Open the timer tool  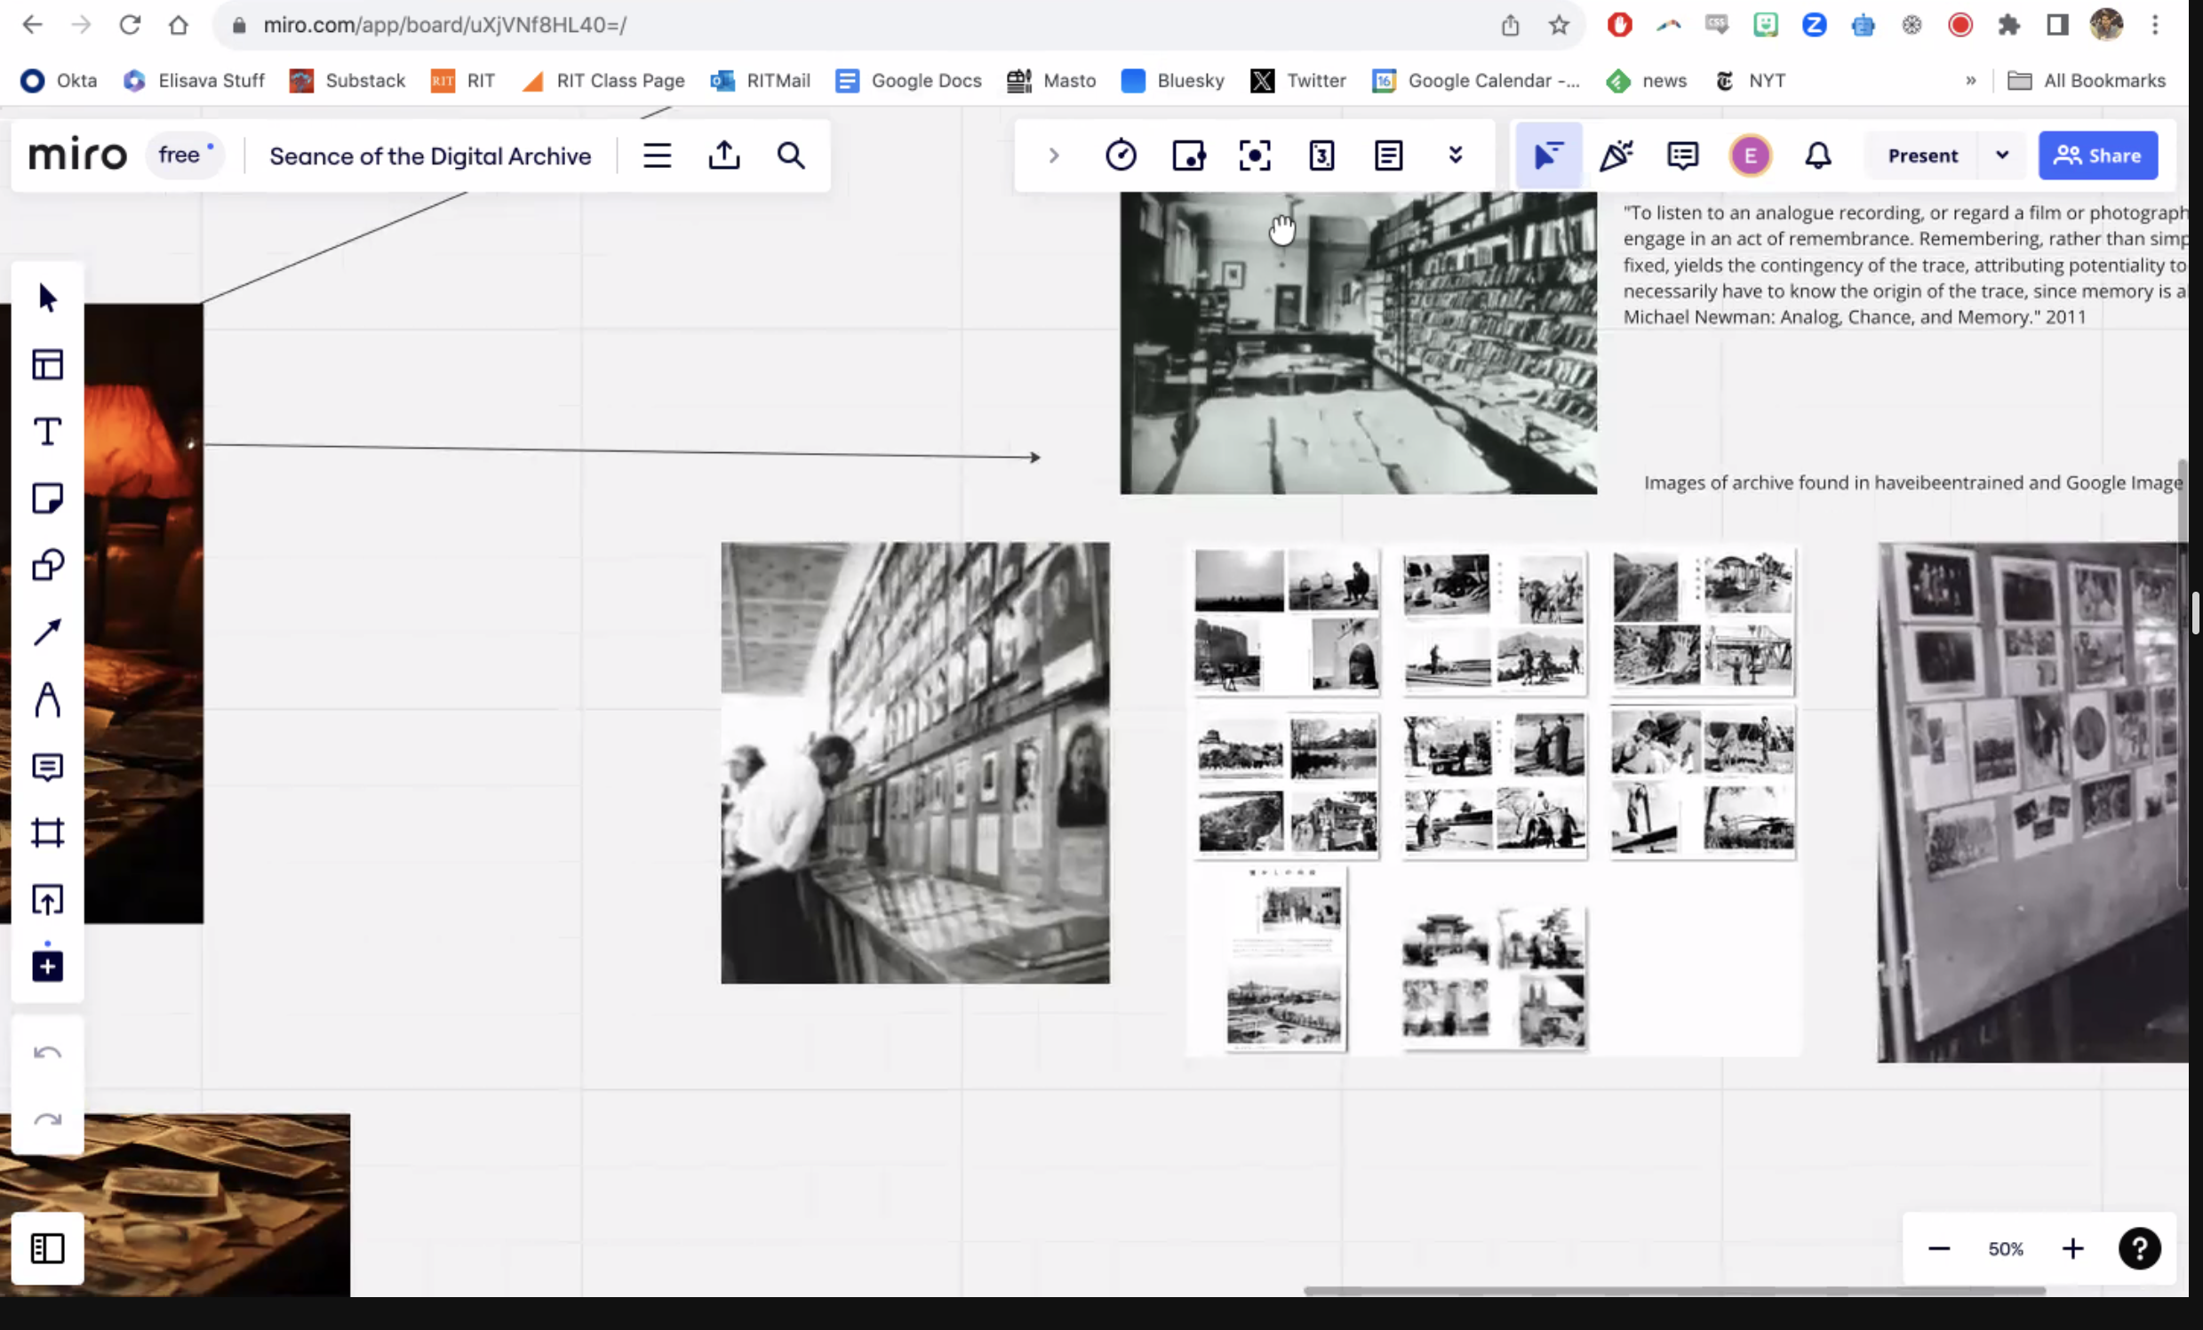1121,155
